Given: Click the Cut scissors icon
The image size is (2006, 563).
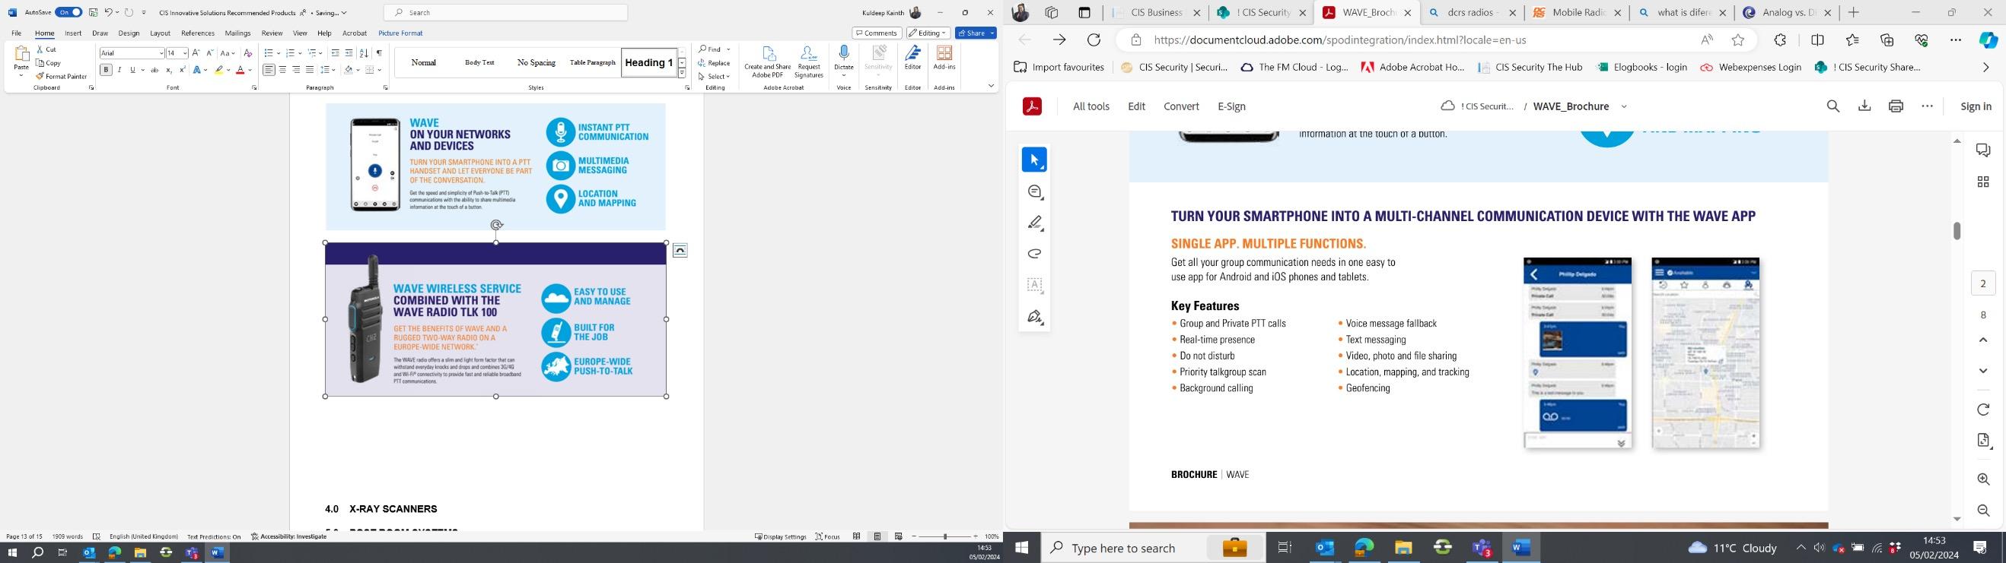Looking at the screenshot, I should pyautogui.click(x=40, y=49).
